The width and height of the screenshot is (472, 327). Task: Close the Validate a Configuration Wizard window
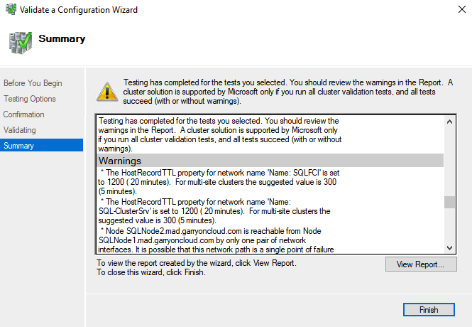tap(462, 9)
